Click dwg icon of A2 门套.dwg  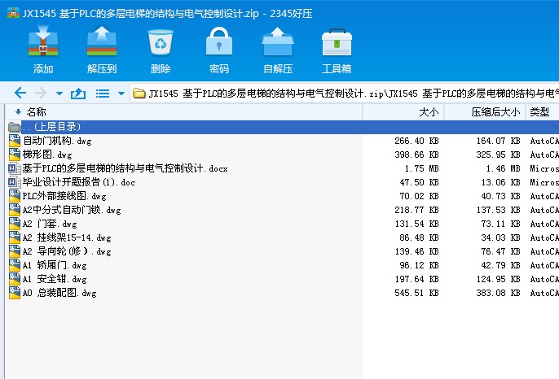(x=15, y=224)
